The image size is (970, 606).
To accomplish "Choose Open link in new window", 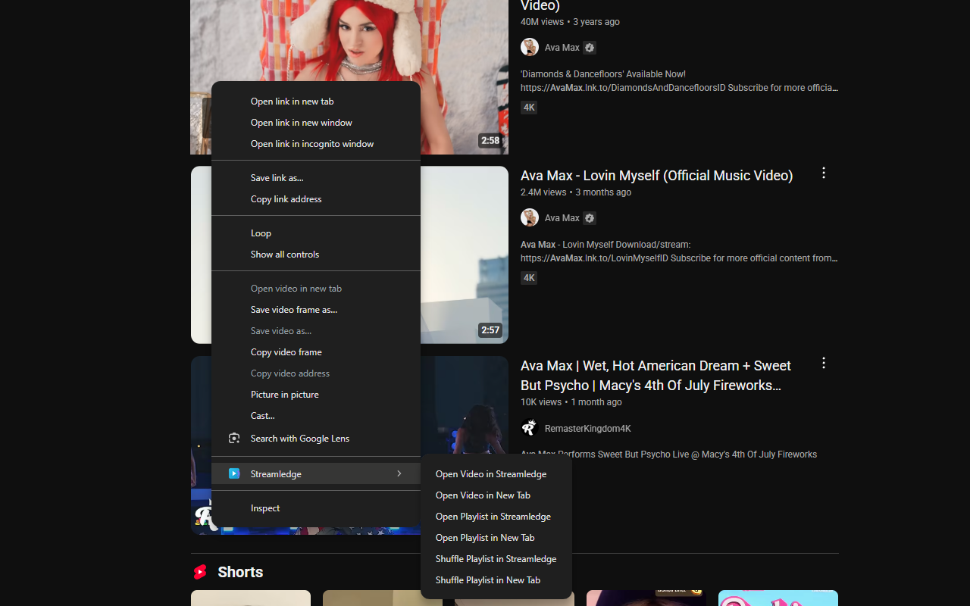I will (316, 123).
